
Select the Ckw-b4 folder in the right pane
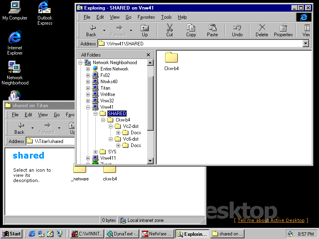pos(171,61)
